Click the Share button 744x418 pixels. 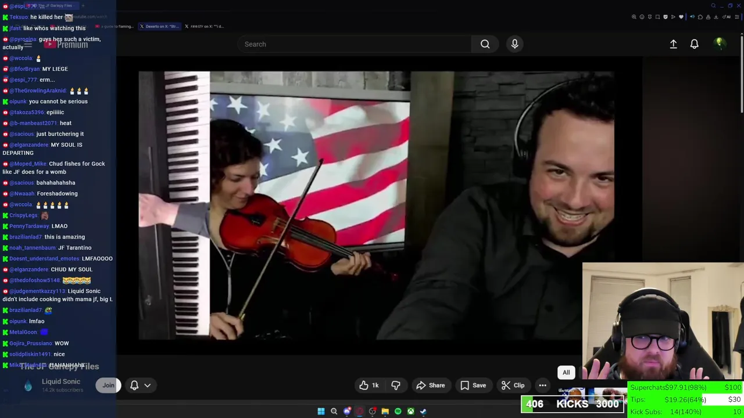pos(431,385)
